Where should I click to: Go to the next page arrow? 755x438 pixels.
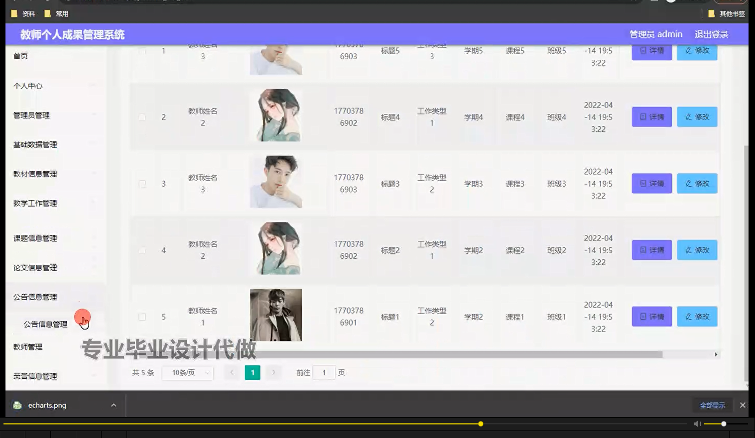273,372
